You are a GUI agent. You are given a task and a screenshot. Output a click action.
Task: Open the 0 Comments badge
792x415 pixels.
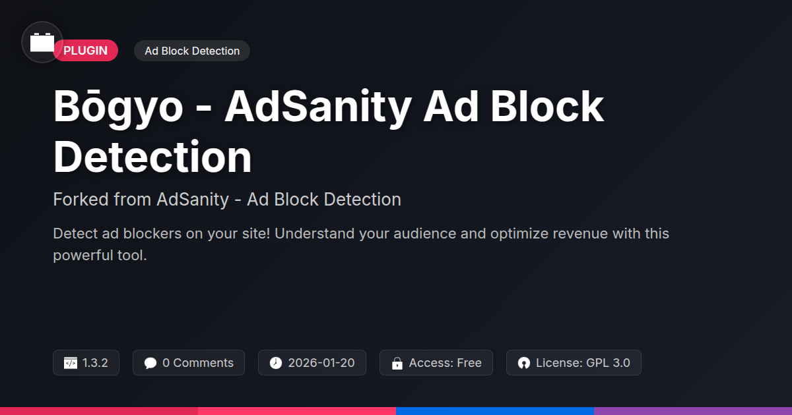[189, 363]
